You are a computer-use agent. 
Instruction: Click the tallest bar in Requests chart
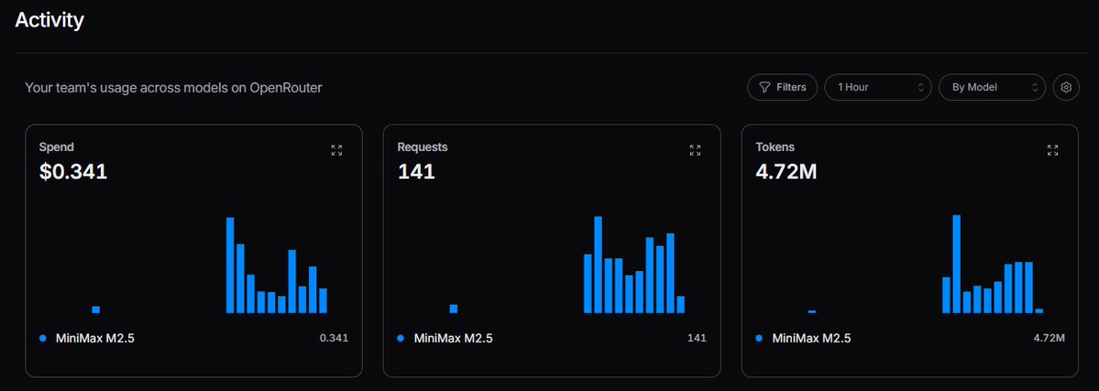click(x=598, y=265)
